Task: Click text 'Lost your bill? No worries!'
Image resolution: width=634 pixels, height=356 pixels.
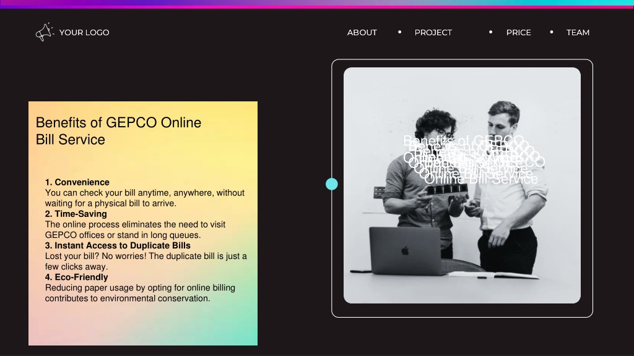Action: [x=95, y=256]
